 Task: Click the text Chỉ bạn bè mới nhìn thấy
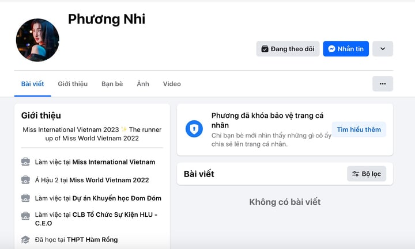271,140
